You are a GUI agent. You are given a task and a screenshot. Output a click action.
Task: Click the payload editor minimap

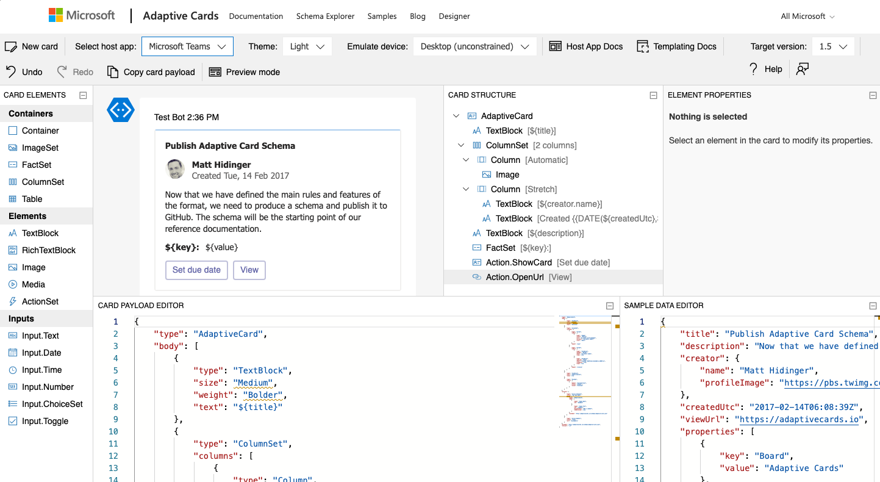(x=585, y=372)
